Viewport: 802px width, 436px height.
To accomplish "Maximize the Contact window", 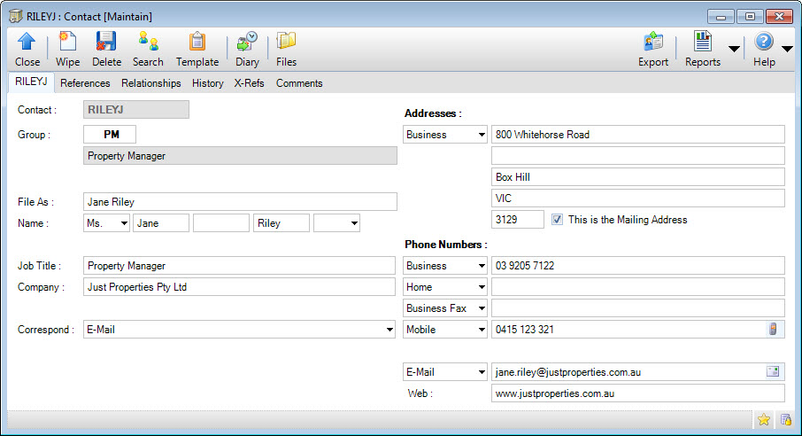I will 750,17.
